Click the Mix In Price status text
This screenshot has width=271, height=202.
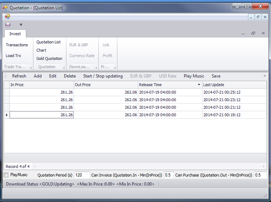135,184
